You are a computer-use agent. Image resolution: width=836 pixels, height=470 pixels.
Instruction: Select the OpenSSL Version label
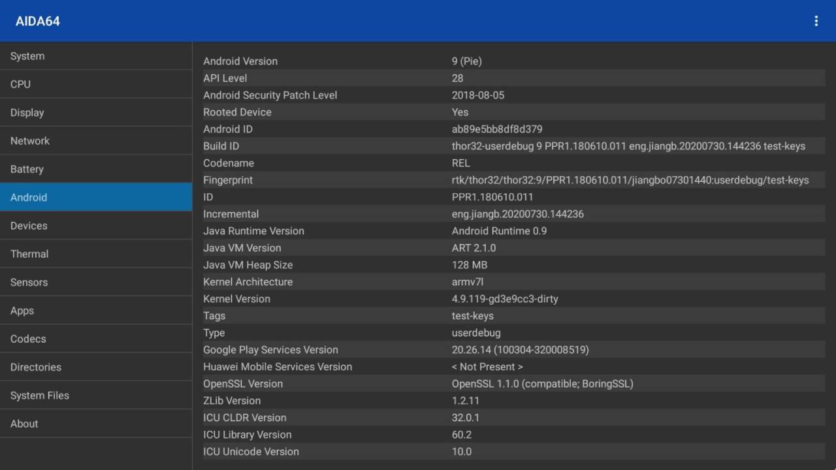(x=243, y=384)
